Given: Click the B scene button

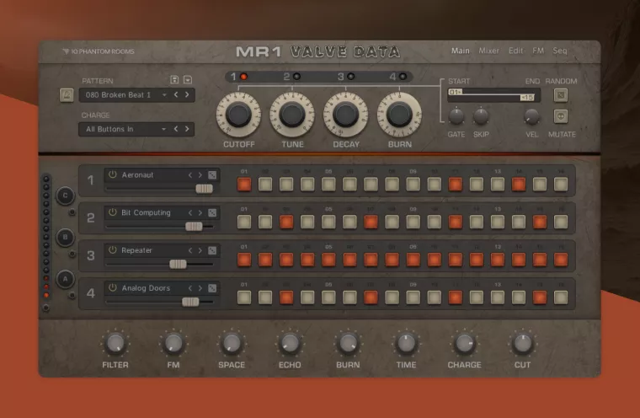Looking at the screenshot, I should pyautogui.click(x=66, y=238).
